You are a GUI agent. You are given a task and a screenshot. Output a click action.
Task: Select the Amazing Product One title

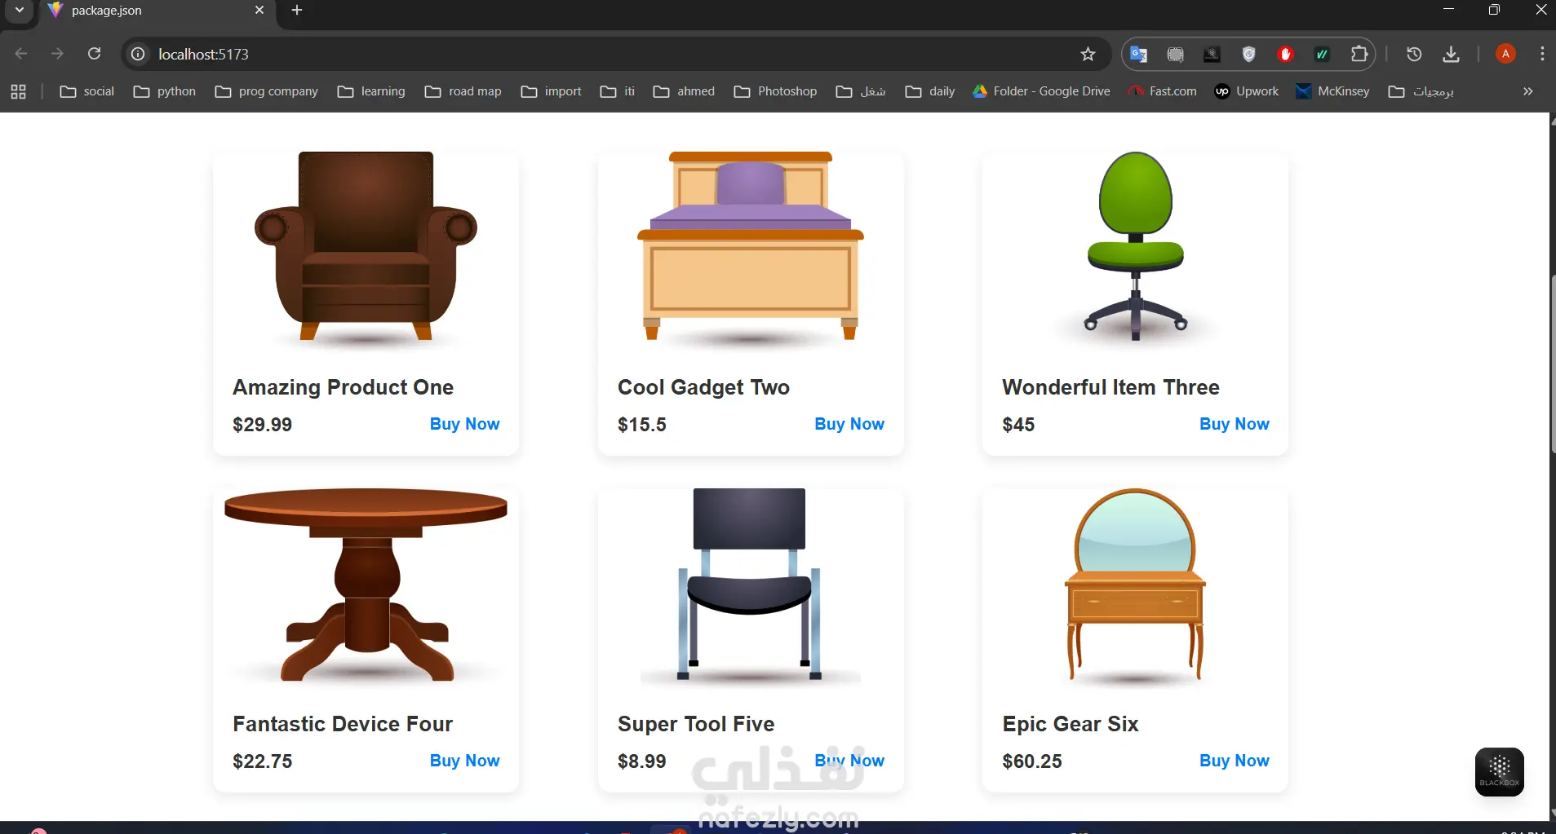point(343,387)
